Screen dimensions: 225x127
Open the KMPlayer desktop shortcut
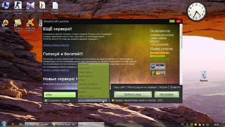31,7
